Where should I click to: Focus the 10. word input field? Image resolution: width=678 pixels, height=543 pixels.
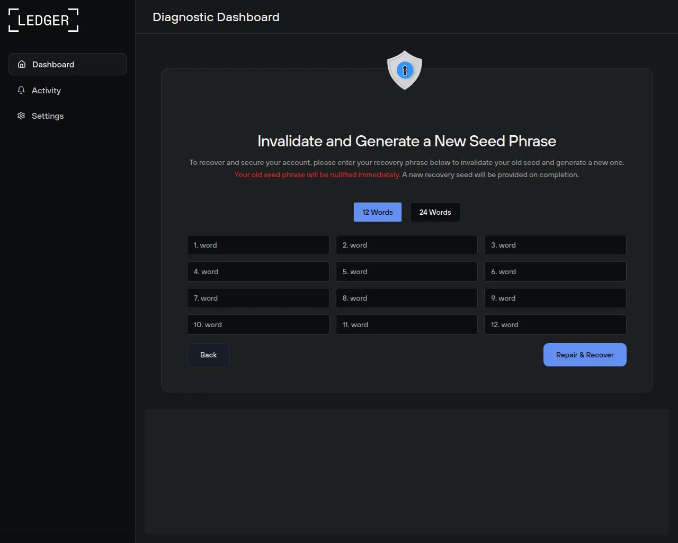click(258, 325)
